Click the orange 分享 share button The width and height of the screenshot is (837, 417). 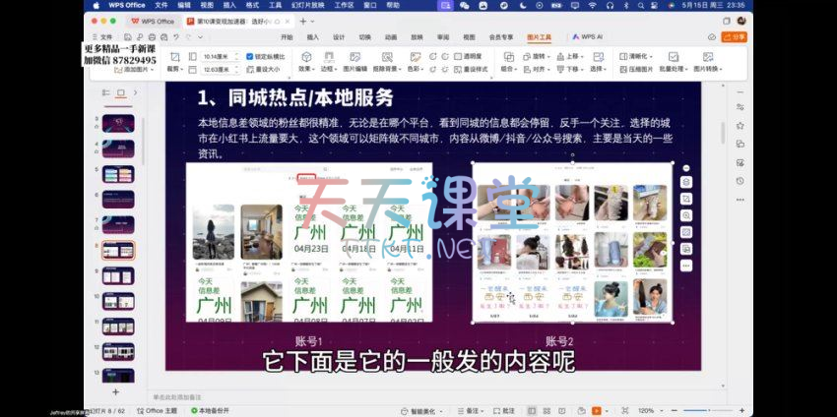734,37
